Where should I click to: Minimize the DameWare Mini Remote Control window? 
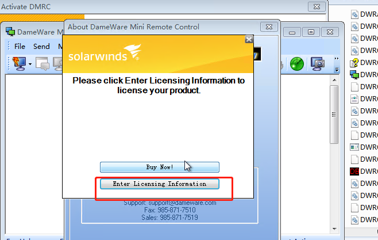292,32
